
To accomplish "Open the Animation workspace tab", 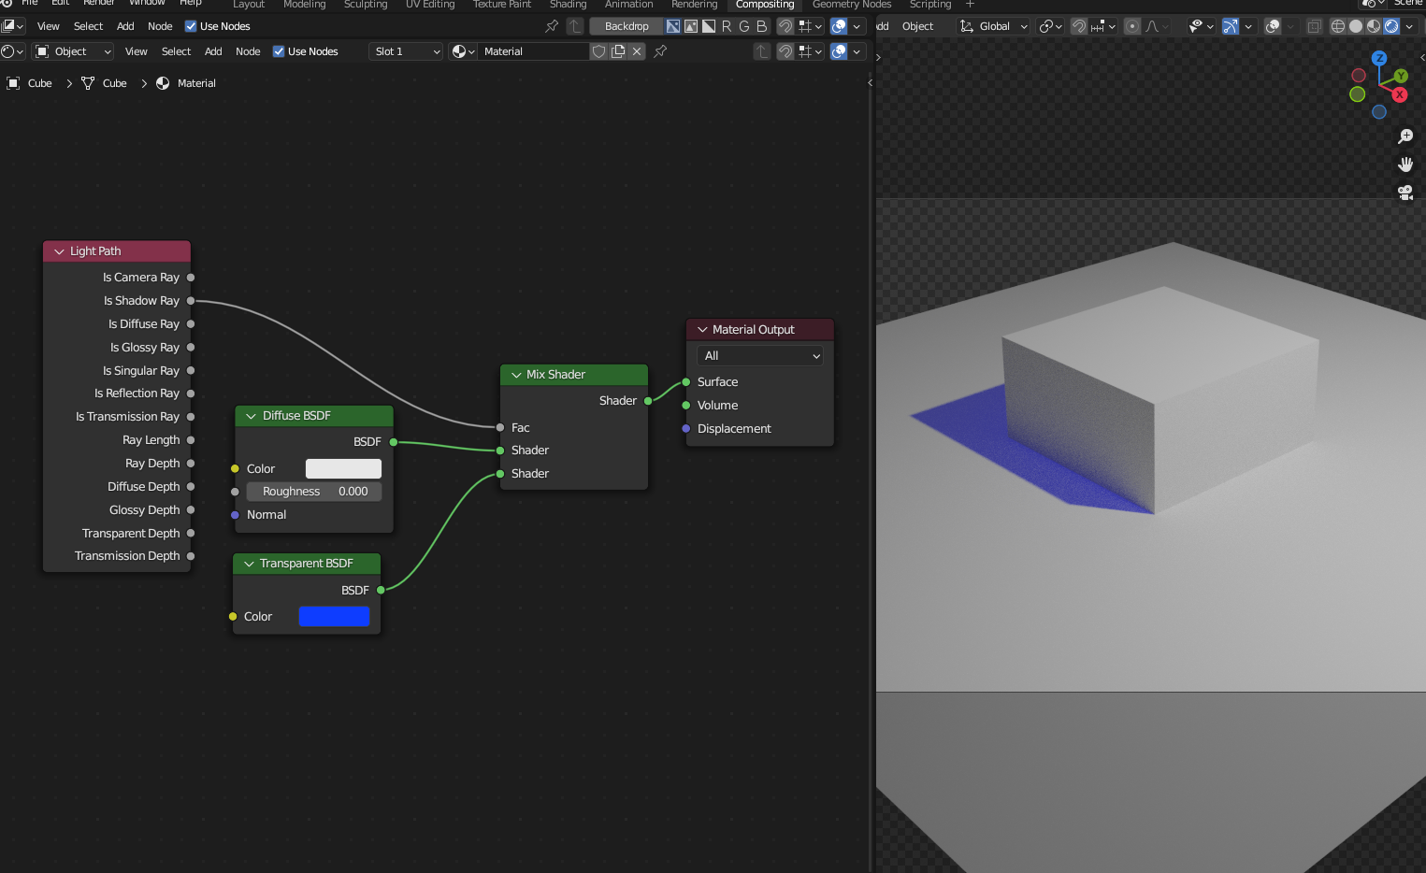I will 629,5.
